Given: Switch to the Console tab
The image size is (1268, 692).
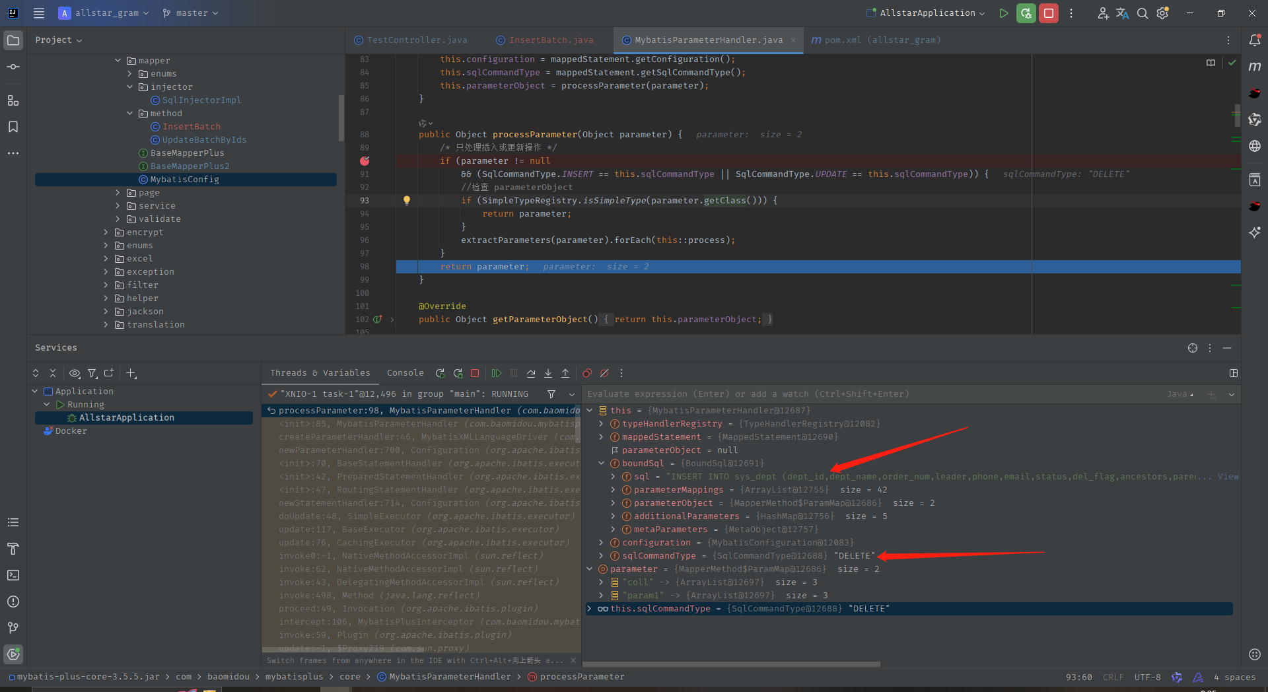Looking at the screenshot, I should pyautogui.click(x=405, y=373).
